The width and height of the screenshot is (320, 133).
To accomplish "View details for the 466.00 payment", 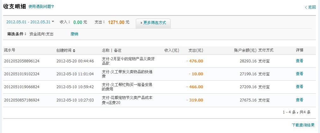I will pos(299,87).
